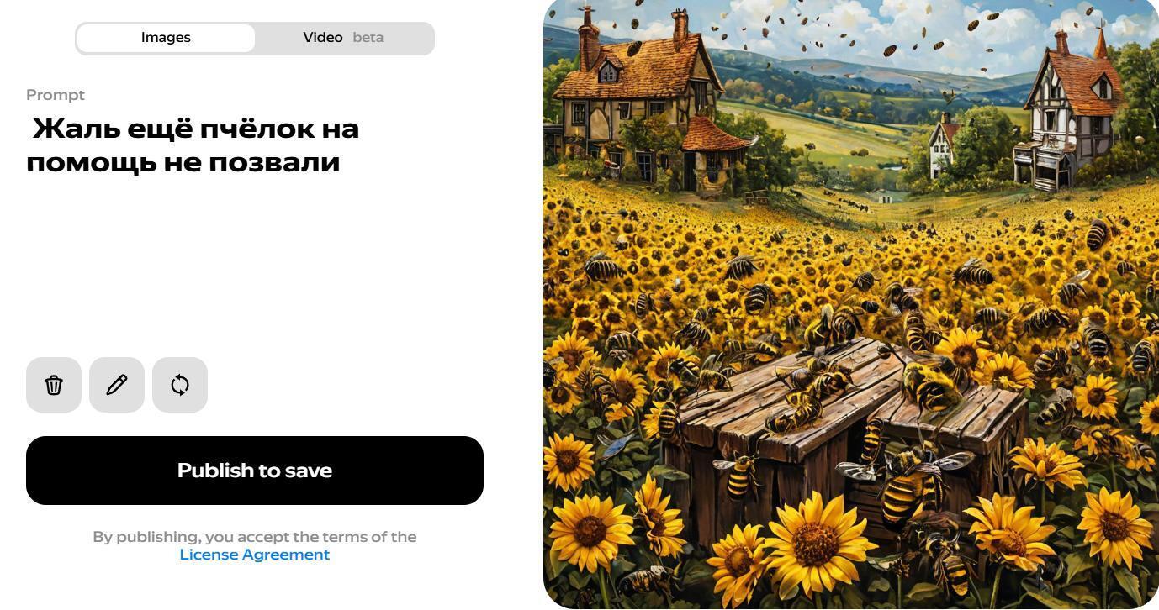Click the Publish to save button

[x=255, y=471]
